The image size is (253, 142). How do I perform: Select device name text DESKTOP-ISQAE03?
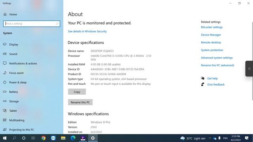[x=102, y=51]
